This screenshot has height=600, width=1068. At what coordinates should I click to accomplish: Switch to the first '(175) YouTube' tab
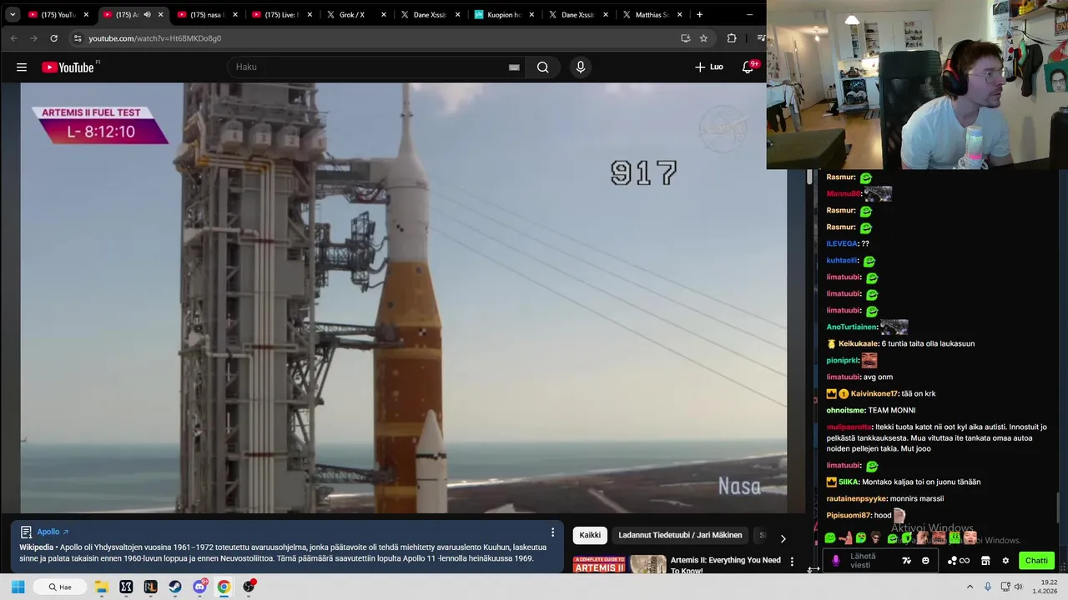click(58, 14)
